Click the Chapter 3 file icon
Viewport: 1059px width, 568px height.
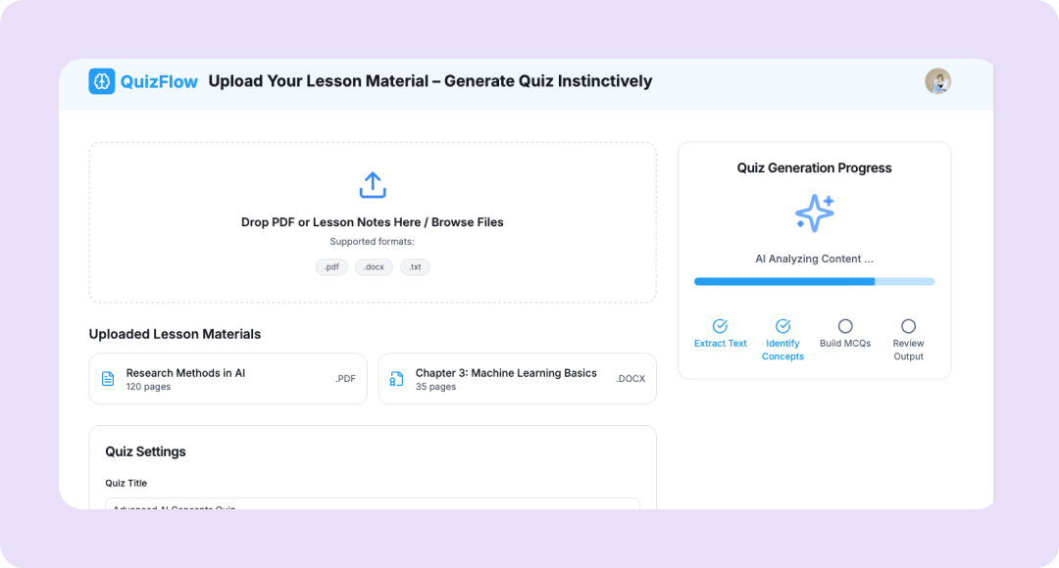(397, 379)
